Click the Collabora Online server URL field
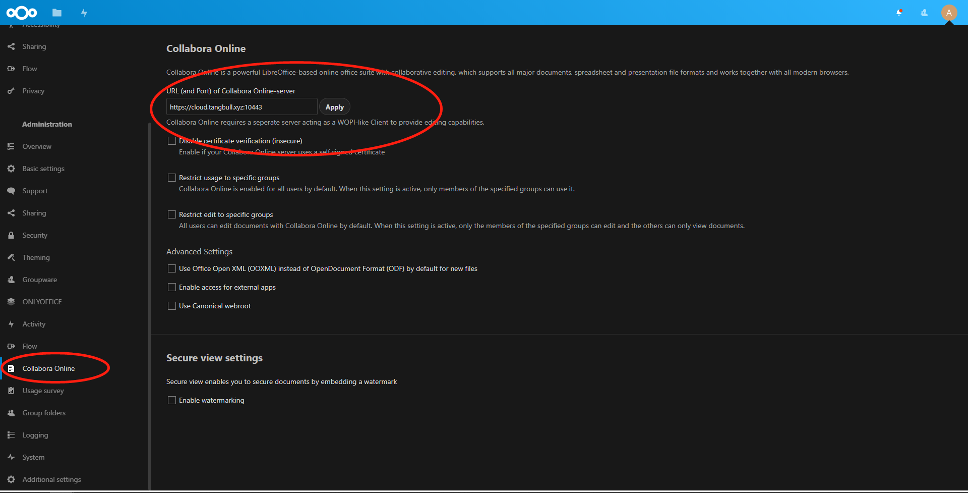This screenshot has height=493, width=968. point(242,107)
